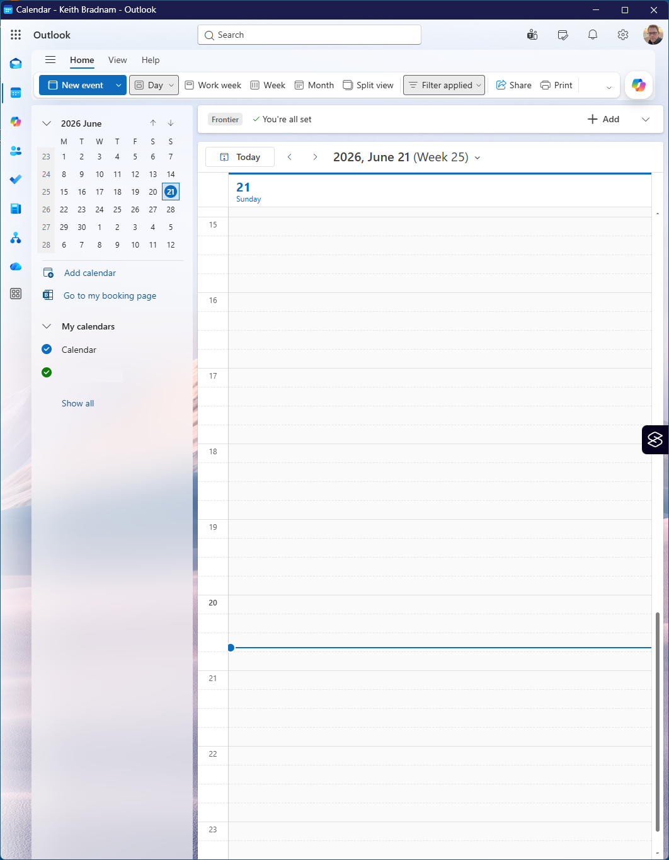
Task: Click the Outlook calendar icon in title bar
Action: click(x=8, y=9)
